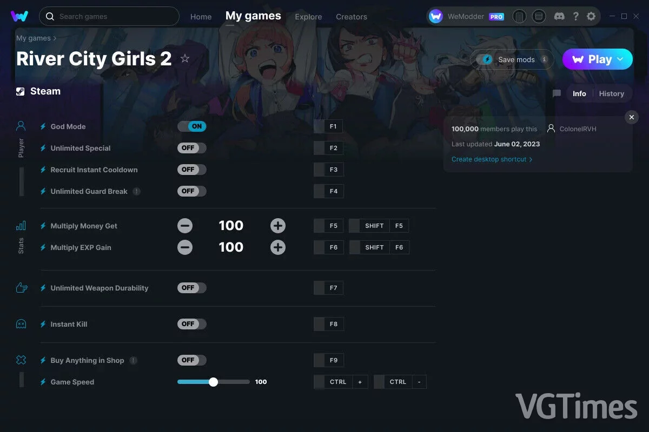This screenshot has width=649, height=432.
Task: Open the Explore tab
Action: (308, 17)
